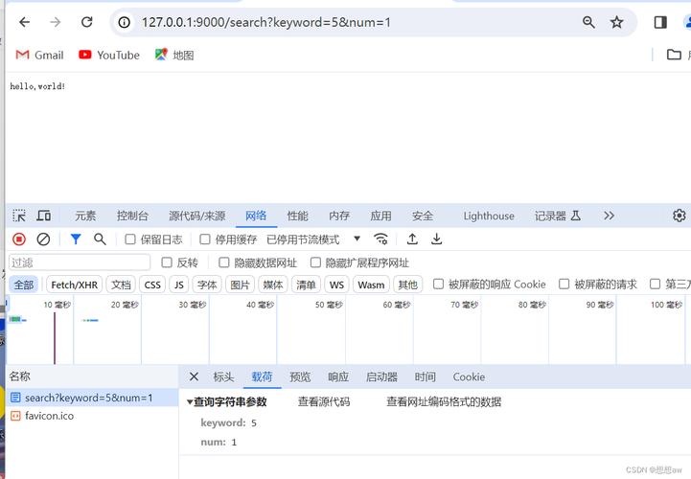Viewport: 691px width, 479px height.
Task: Select the favicon.ico request
Action: [49, 416]
